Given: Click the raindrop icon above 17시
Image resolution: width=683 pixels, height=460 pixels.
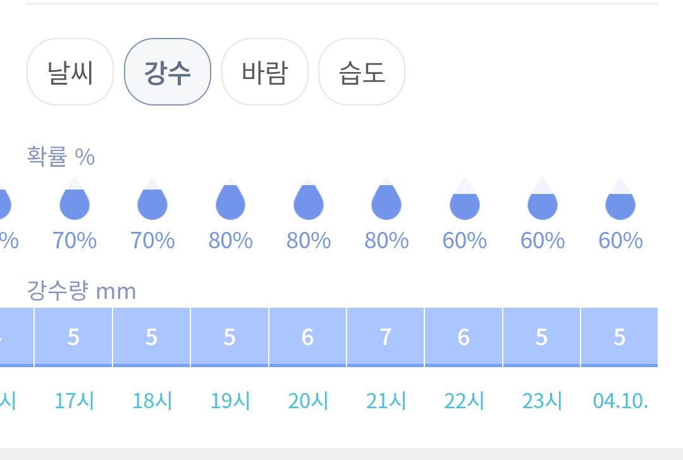Looking at the screenshot, I should [x=75, y=198].
